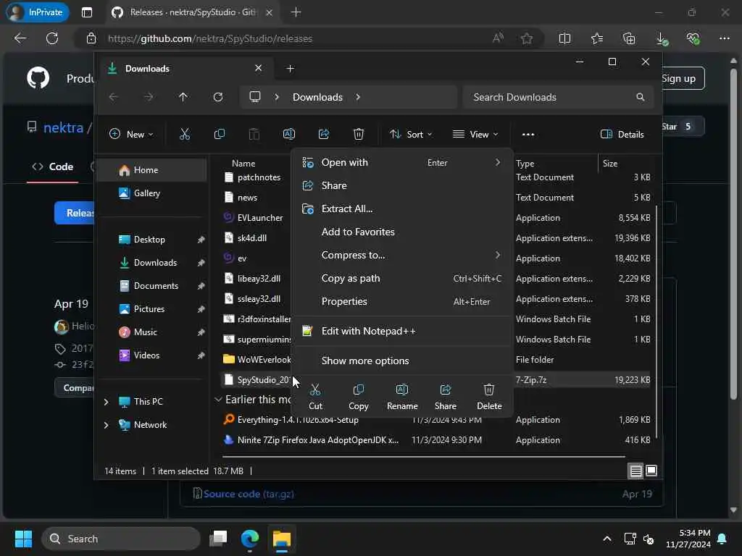The width and height of the screenshot is (742, 556).
Task: Click the Cut icon in the Explorer toolbar
Action: (x=185, y=134)
